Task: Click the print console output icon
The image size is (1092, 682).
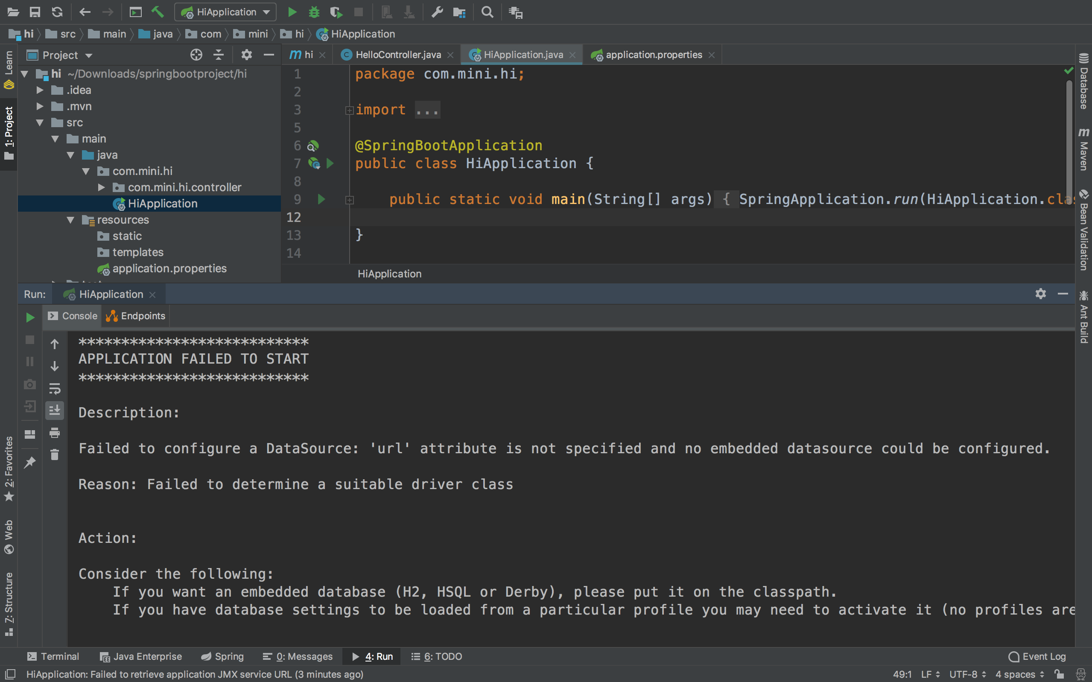Action: click(x=55, y=433)
